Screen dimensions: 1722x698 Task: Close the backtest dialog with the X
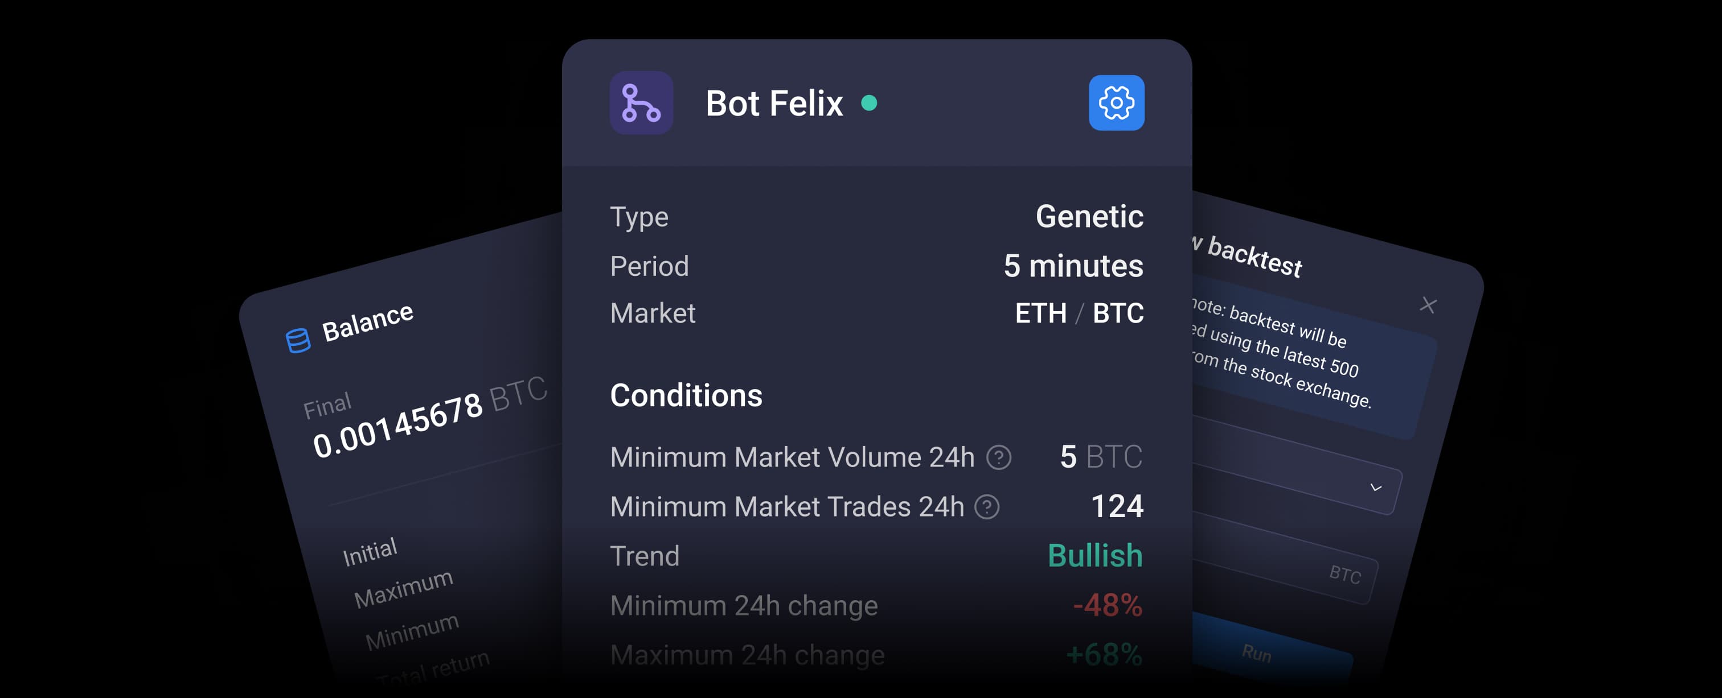pyautogui.click(x=1428, y=304)
